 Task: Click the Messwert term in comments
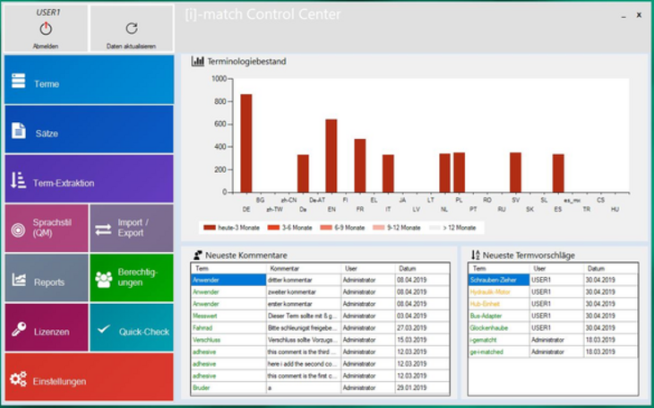tap(206, 316)
